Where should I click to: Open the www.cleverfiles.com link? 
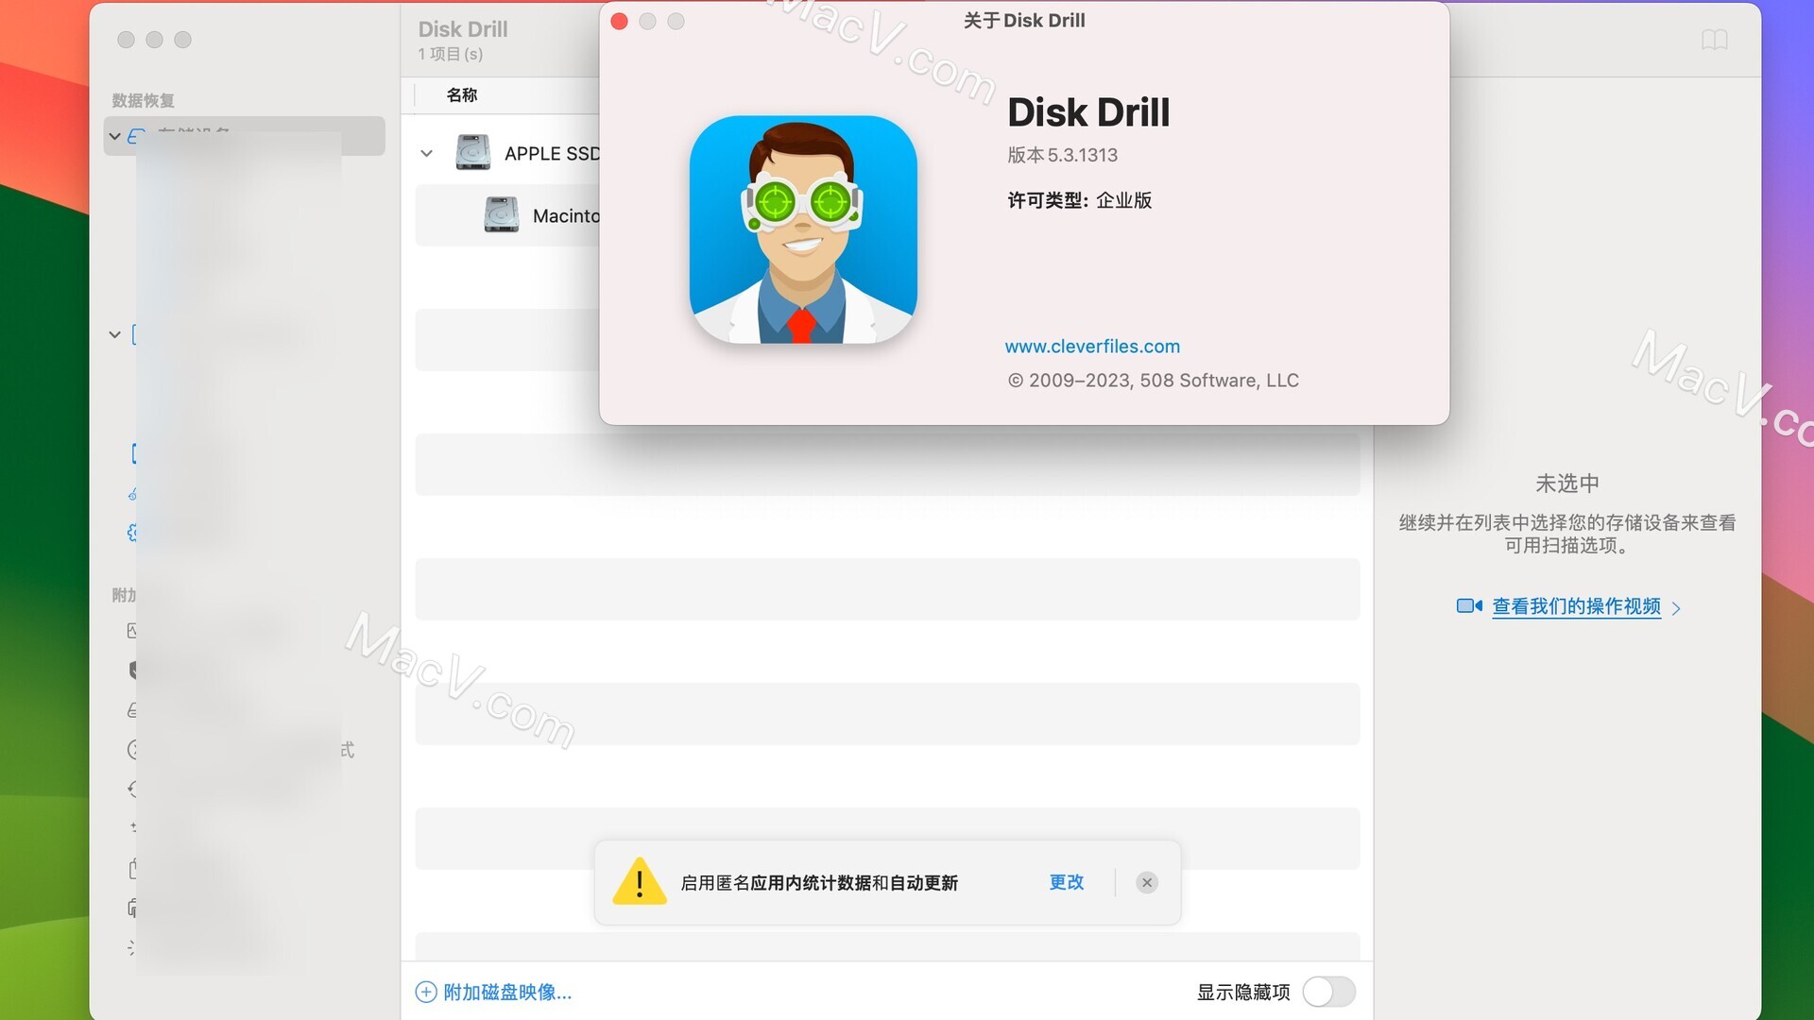(x=1092, y=347)
